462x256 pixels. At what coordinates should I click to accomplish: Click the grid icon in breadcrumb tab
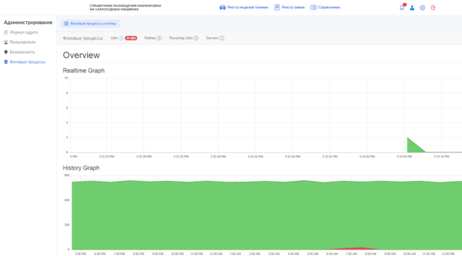coord(66,24)
